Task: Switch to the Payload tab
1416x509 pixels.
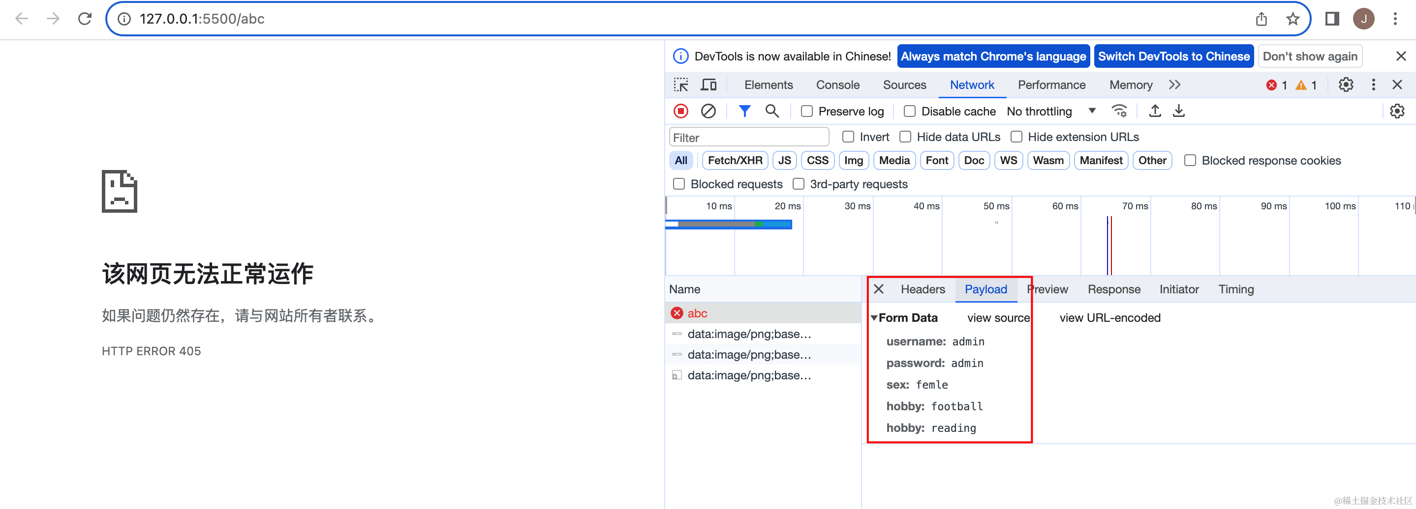Action: point(985,289)
